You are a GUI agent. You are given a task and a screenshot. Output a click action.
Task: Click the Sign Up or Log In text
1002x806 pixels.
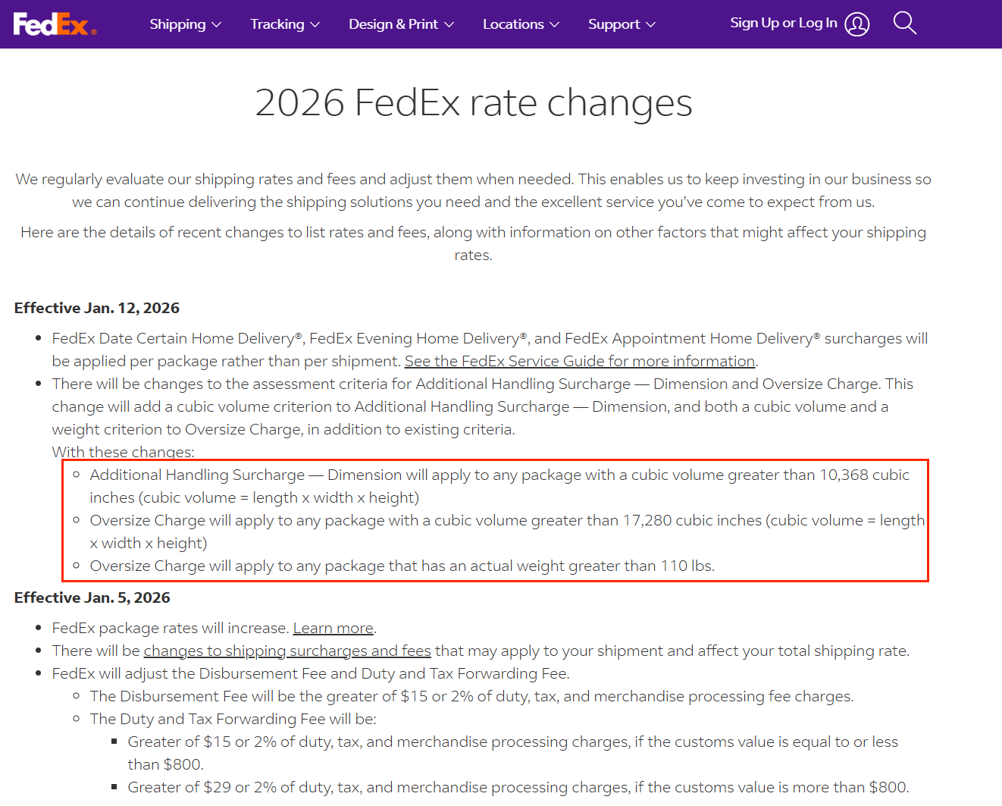tap(783, 23)
